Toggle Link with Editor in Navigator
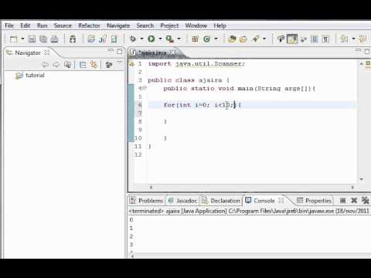Image resolution: width=371 pixels, height=278 pixels. pyautogui.click(x=94, y=65)
